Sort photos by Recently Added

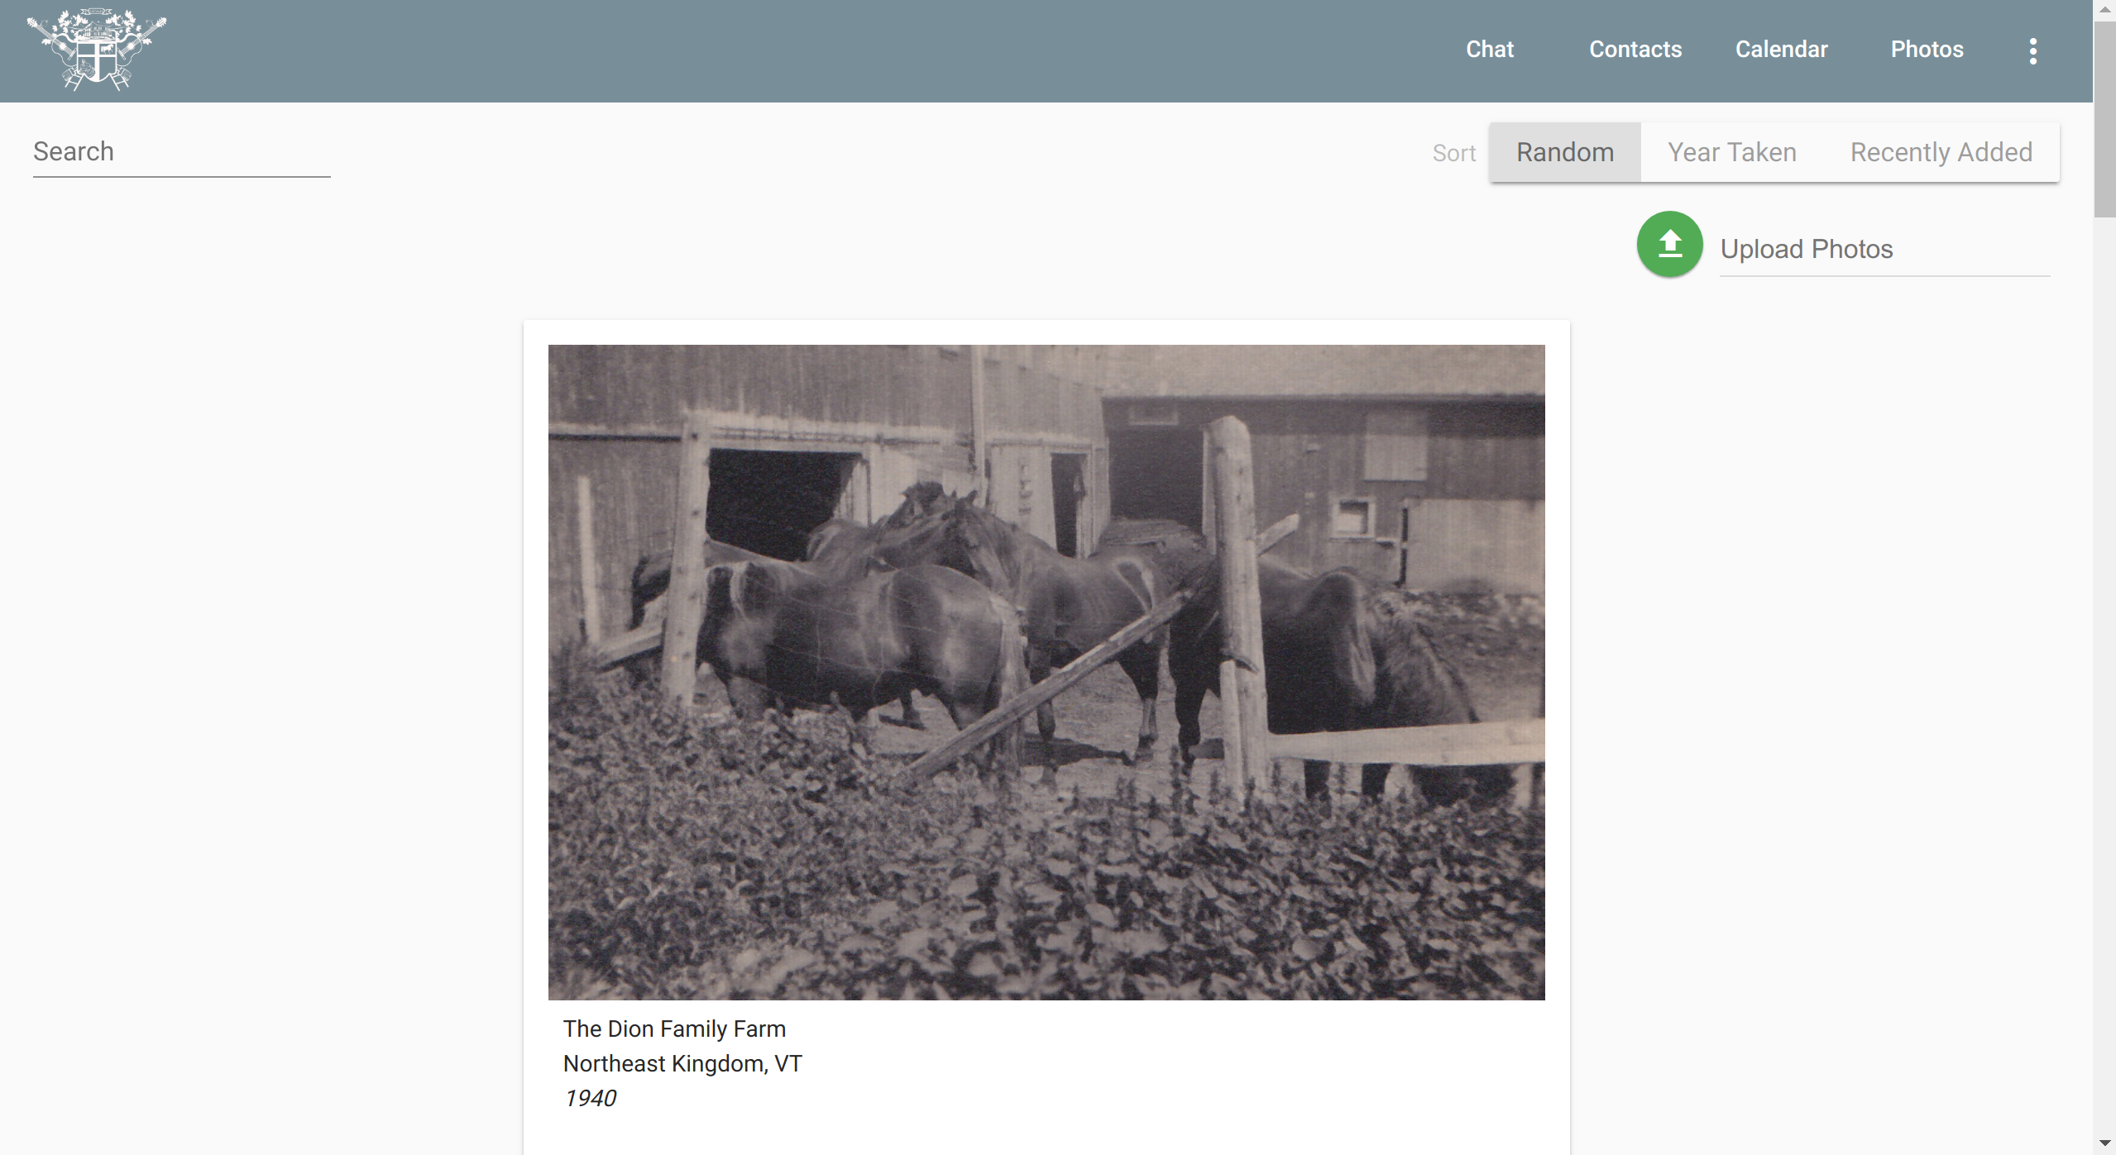coord(1941,152)
